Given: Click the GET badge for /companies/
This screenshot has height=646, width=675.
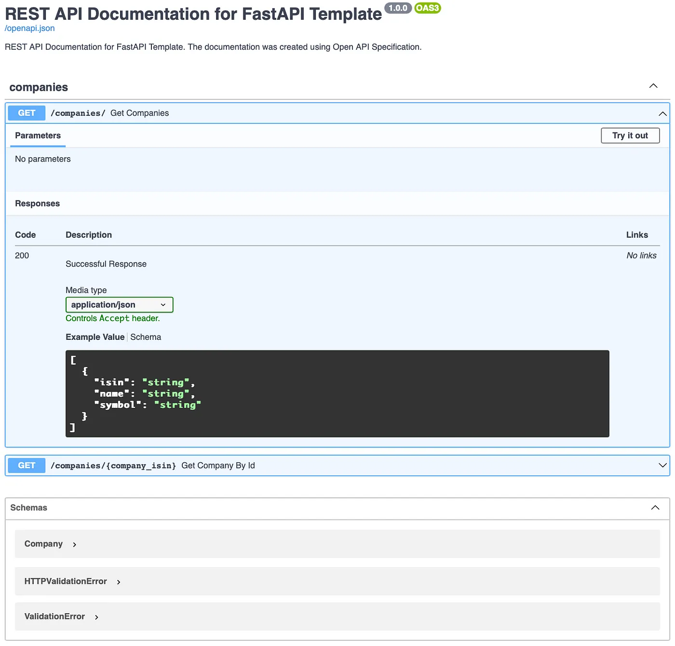Looking at the screenshot, I should (x=27, y=113).
